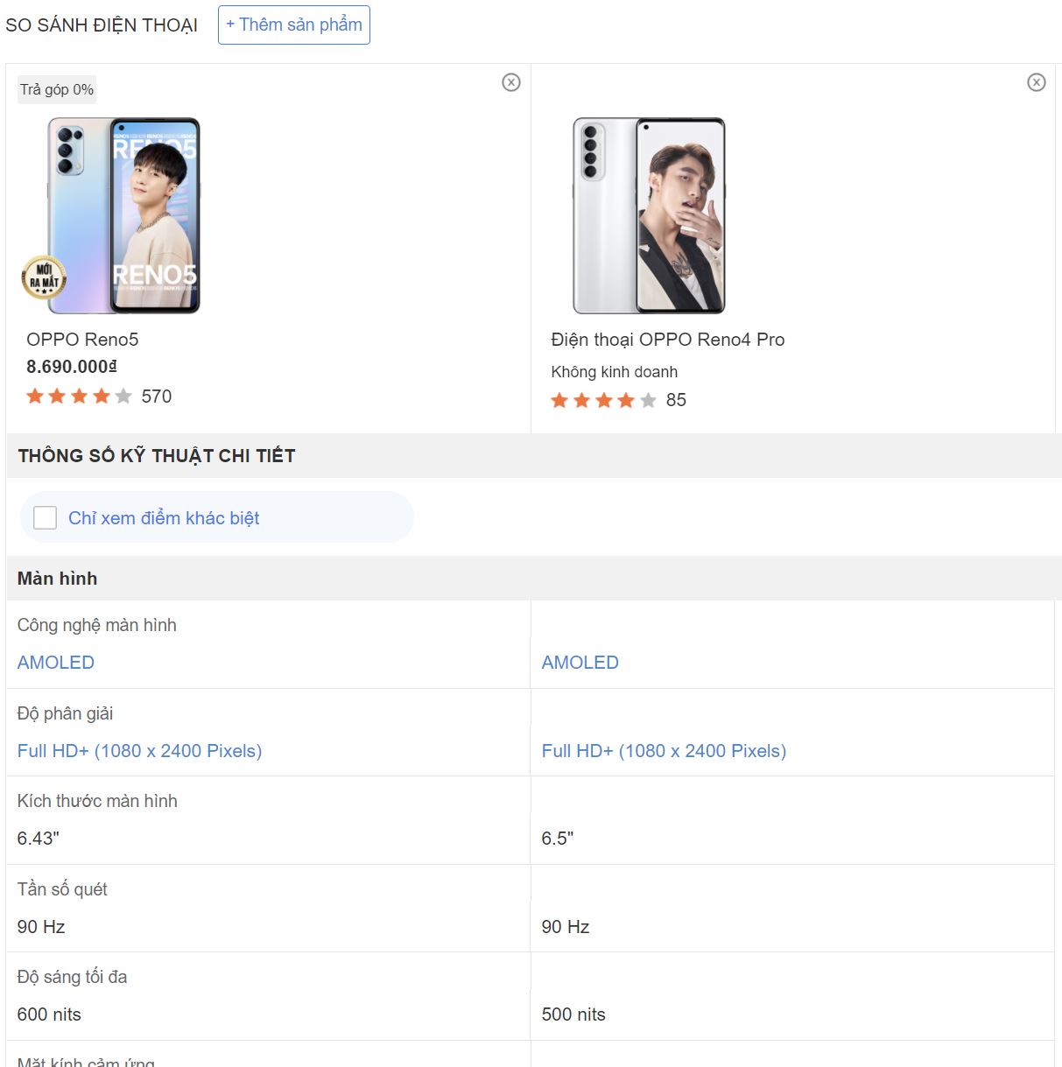This screenshot has height=1067, width=1062.
Task: Click Reno5 Full HD+ resolution link
Action: point(139,751)
